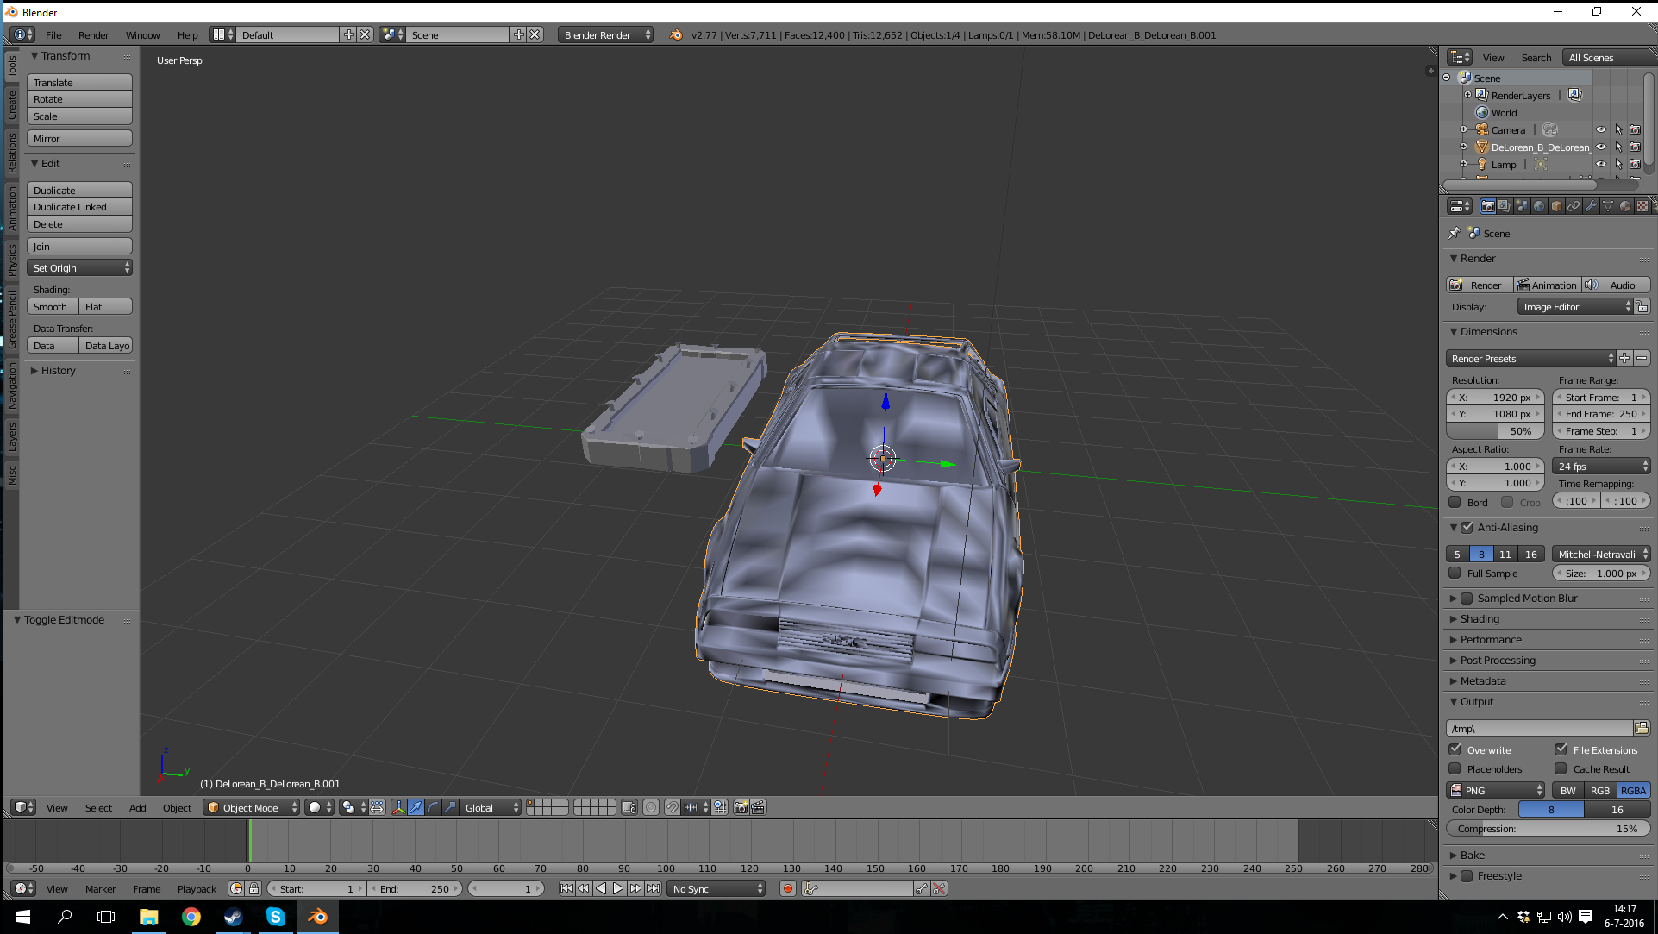Enable Overwrite render output checkbox
Viewport: 1658px width, 934px height.
tap(1458, 749)
